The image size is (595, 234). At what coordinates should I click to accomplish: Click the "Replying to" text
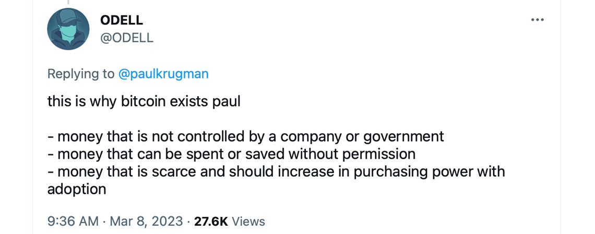[80, 74]
